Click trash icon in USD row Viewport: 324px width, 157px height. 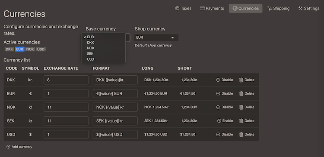pos(241,134)
